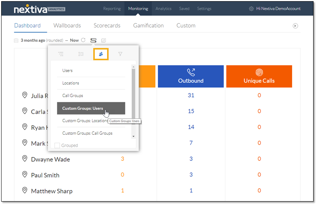The width and height of the screenshot is (317, 205).
Task: Click outbound value 15
Action: tap(191, 111)
